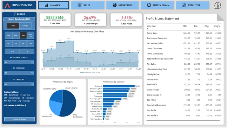Filter by quarter Q2
The width and height of the screenshot is (228, 128).
pyautogui.click(x=16, y=43)
